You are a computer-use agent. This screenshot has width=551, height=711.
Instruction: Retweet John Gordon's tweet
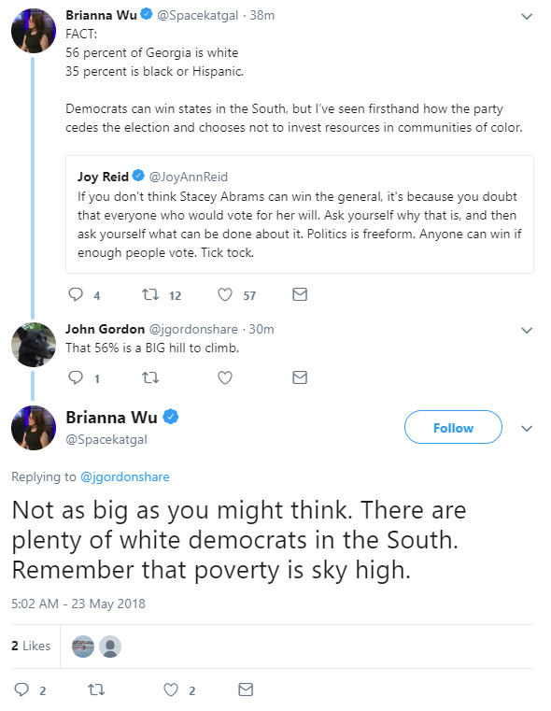[x=150, y=377]
